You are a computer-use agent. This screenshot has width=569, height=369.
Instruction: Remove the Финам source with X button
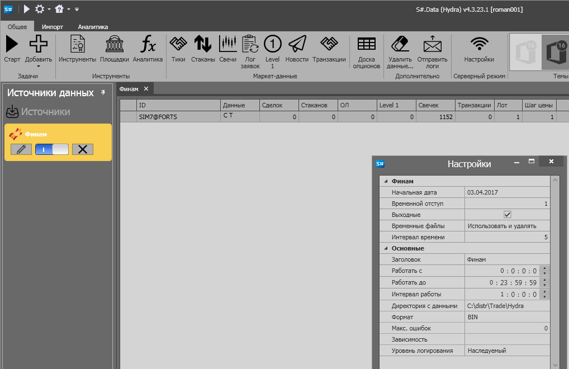(83, 149)
